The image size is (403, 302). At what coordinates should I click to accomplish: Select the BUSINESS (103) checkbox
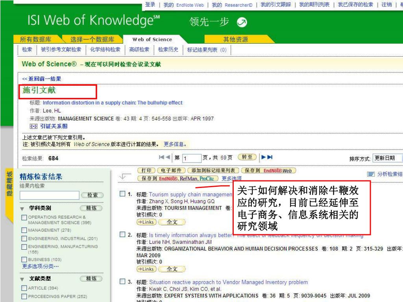coord(24,260)
